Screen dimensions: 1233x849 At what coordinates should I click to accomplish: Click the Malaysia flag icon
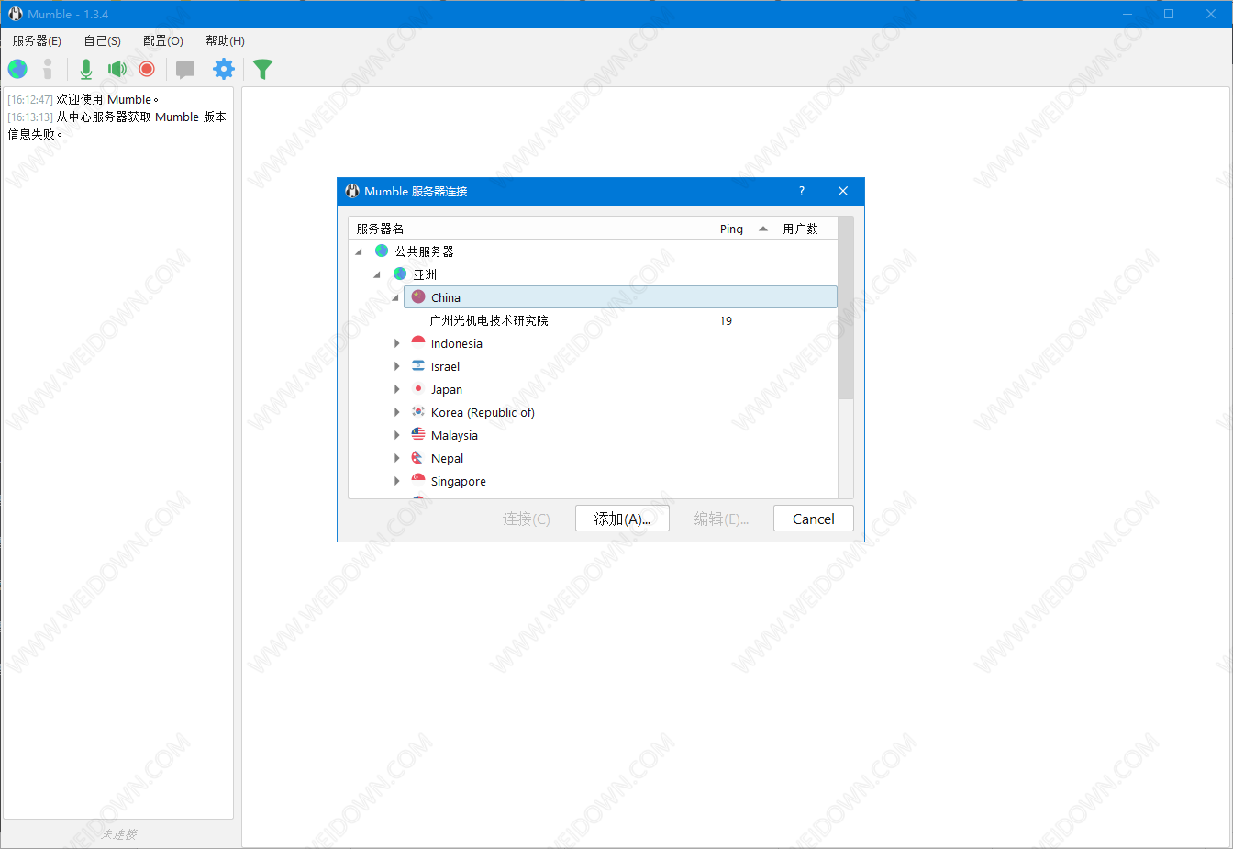[x=418, y=434]
